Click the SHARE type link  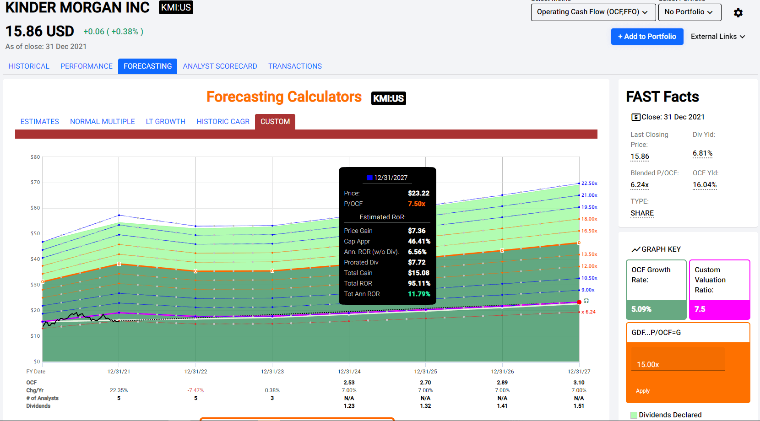642,213
